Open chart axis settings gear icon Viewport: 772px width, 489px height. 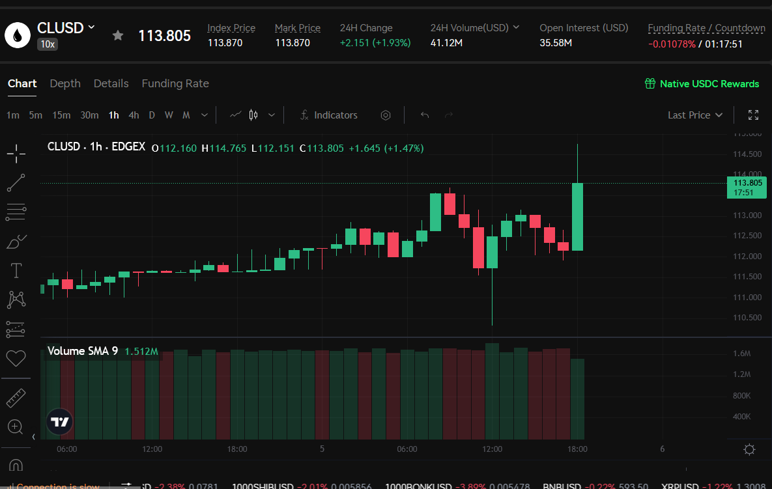click(749, 449)
